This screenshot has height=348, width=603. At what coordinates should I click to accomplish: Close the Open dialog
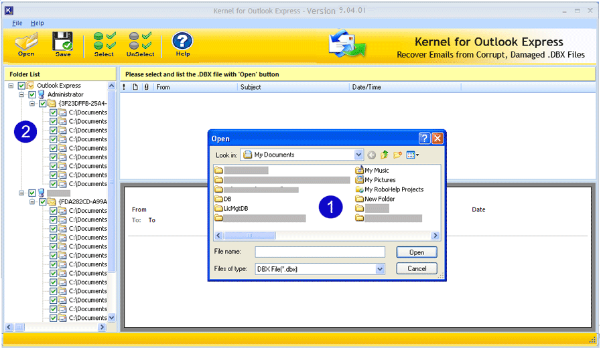pyautogui.click(x=438, y=139)
